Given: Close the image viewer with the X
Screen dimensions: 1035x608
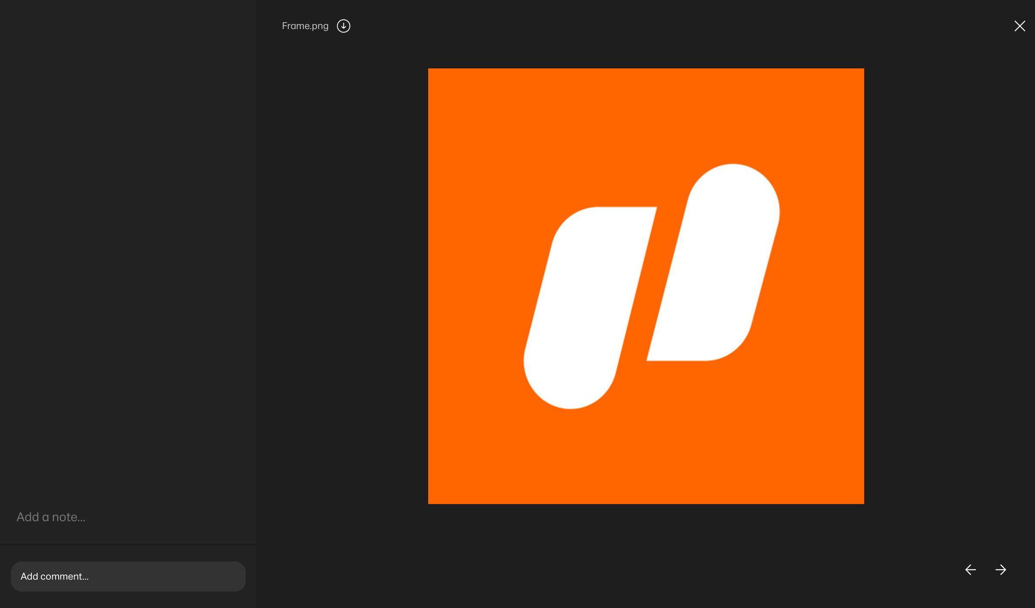Looking at the screenshot, I should (x=1019, y=26).
